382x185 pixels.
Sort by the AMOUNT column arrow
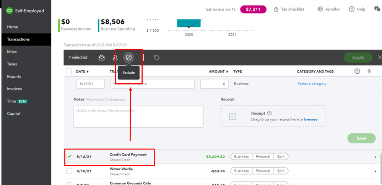[228, 71]
